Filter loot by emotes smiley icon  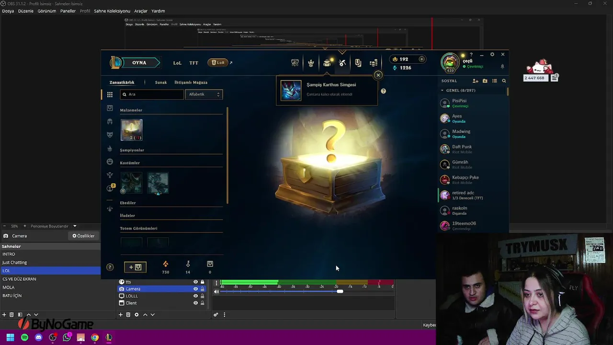110,161
